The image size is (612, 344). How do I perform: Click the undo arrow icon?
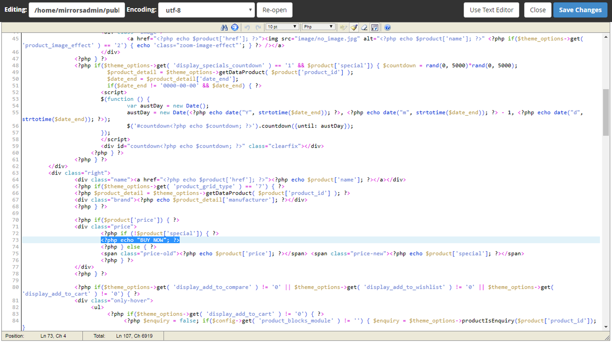click(247, 27)
